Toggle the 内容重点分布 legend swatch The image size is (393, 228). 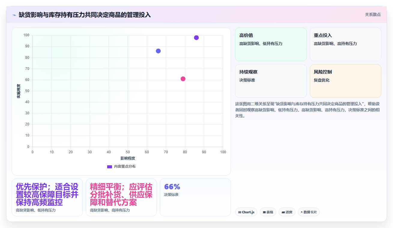pyautogui.click(x=110, y=166)
